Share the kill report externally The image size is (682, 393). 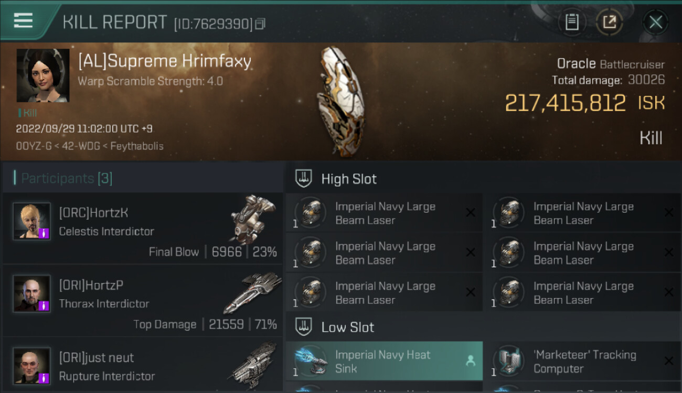pos(609,22)
